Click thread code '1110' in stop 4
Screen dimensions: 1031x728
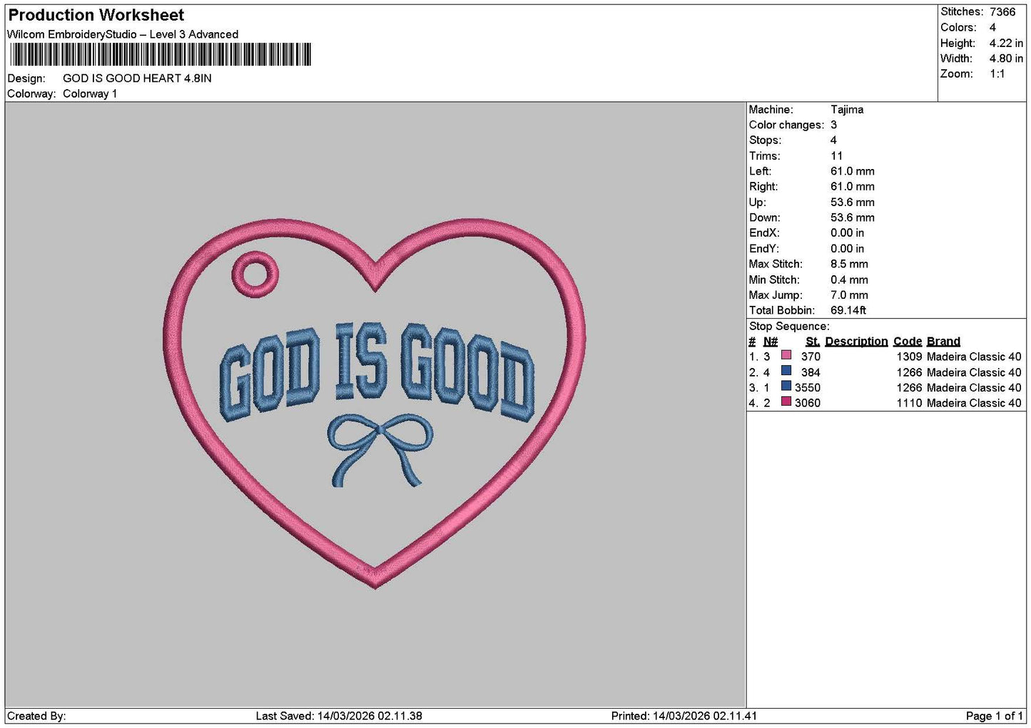tap(909, 403)
